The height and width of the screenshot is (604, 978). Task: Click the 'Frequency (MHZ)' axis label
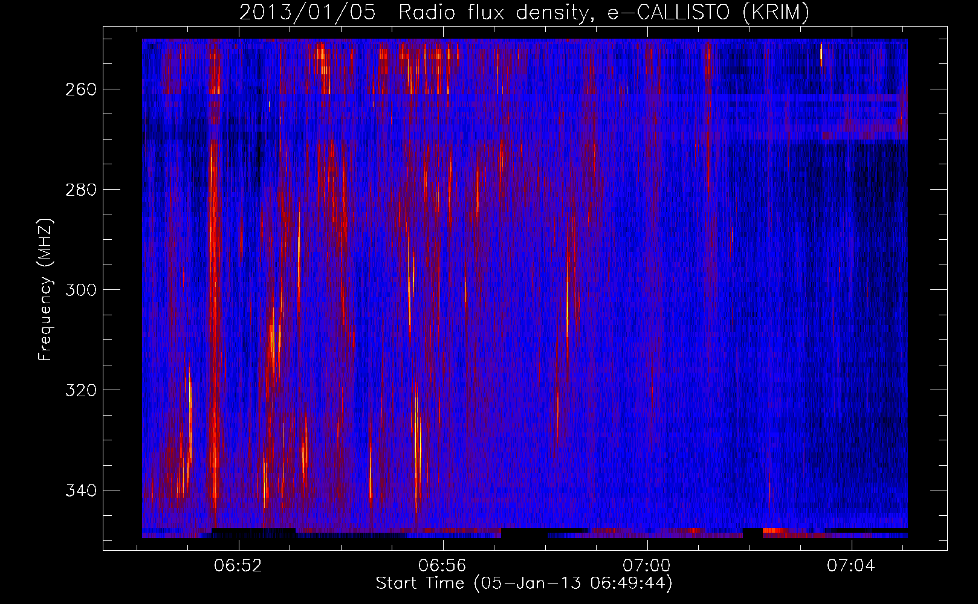click(x=45, y=290)
